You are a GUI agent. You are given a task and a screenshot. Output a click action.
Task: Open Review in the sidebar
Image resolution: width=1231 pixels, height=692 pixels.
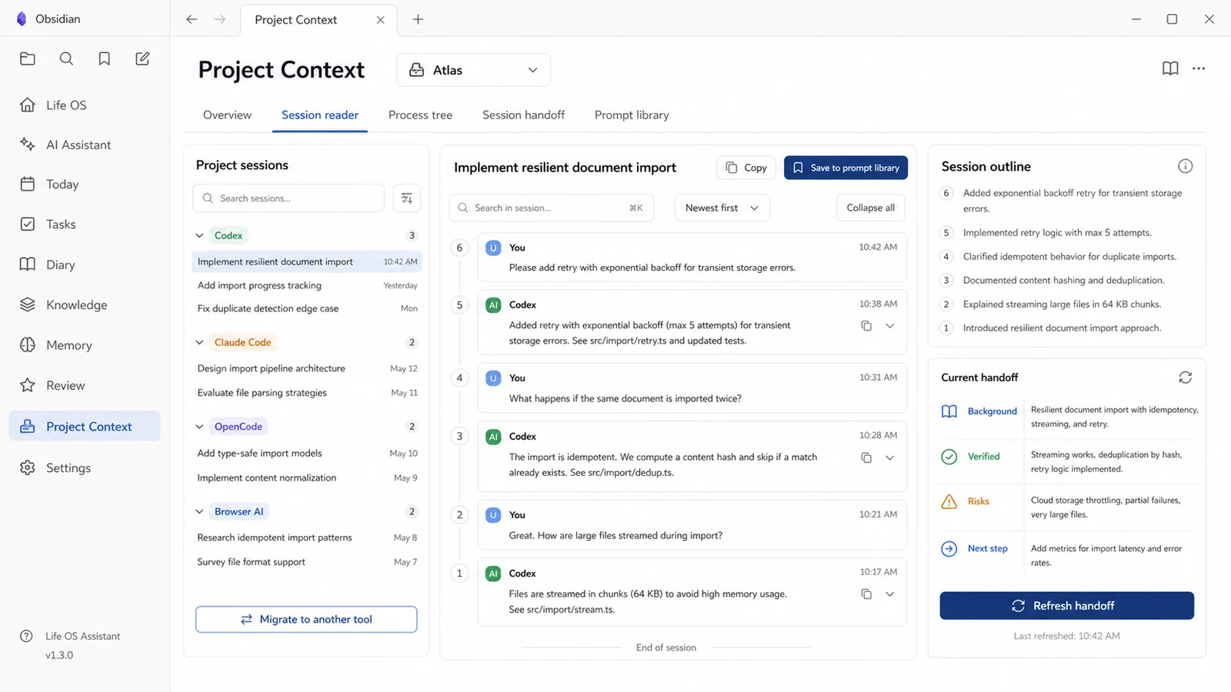click(85, 385)
